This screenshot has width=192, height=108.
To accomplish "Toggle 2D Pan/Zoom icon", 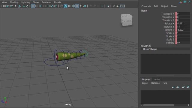I will 23,6.
